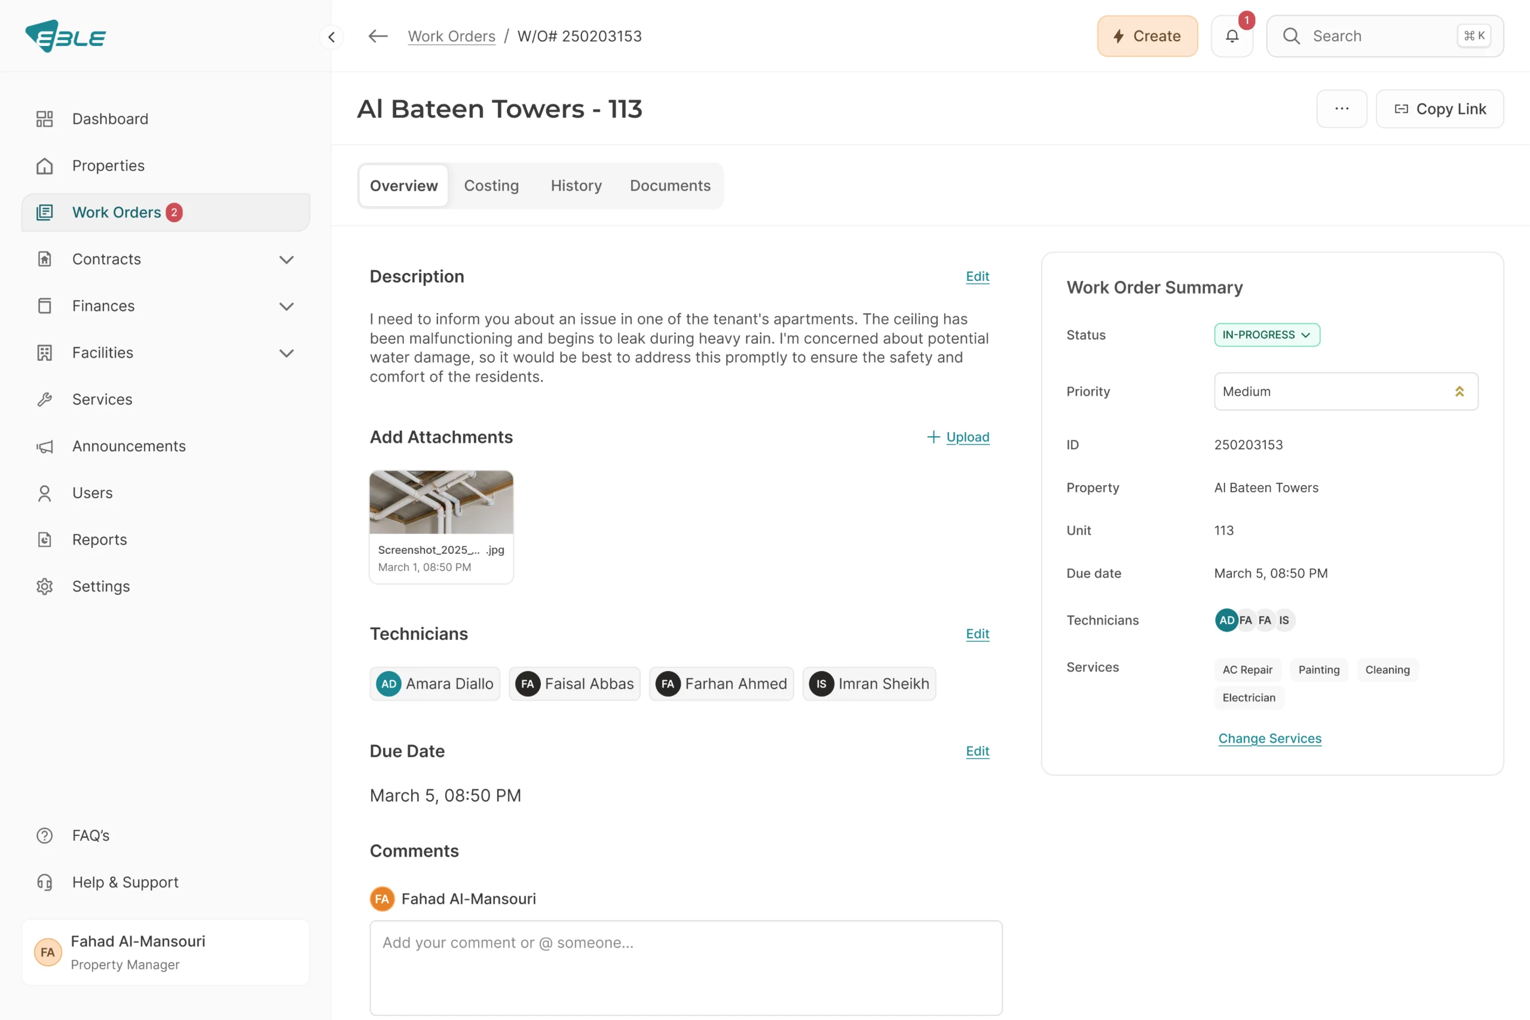Open Reports in sidebar
Screen dimensions: 1530x1020
(100, 539)
